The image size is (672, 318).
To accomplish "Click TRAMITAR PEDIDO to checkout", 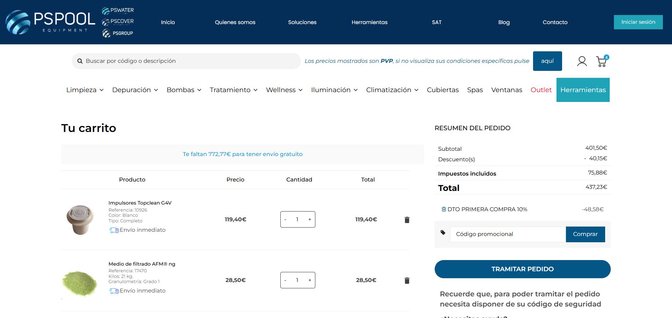I will point(523,269).
